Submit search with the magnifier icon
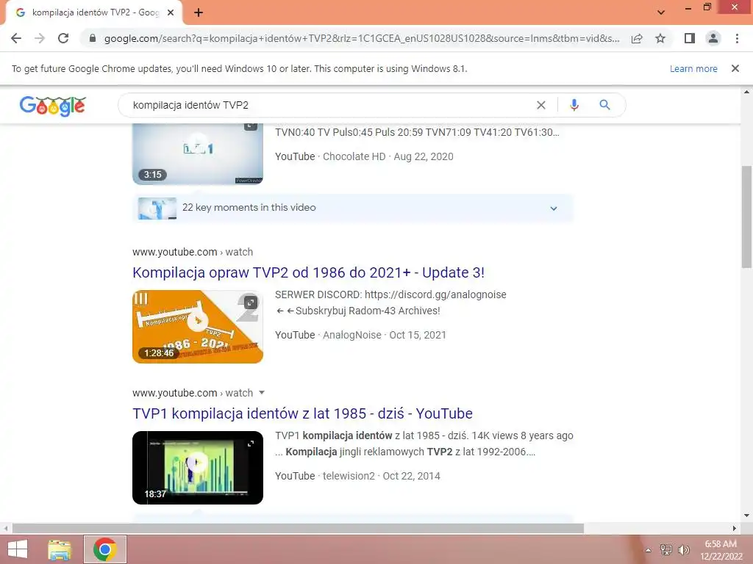 pos(604,105)
